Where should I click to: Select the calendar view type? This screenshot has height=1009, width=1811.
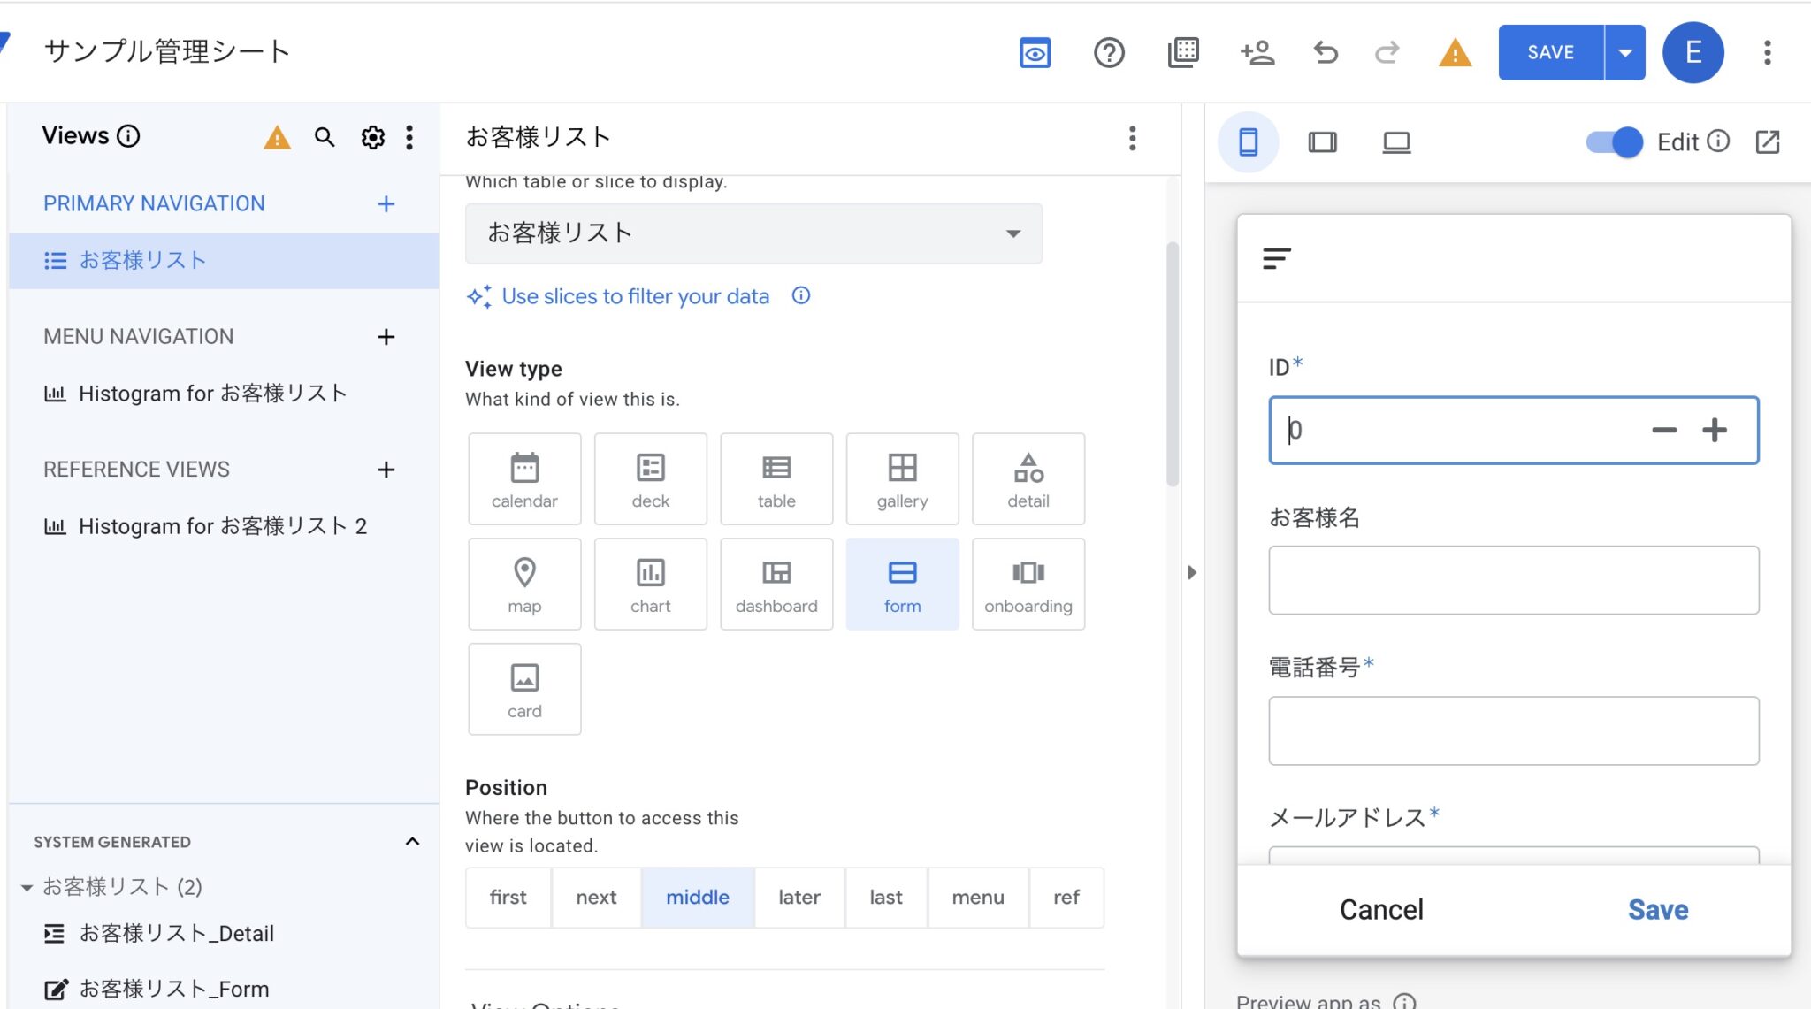point(524,478)
